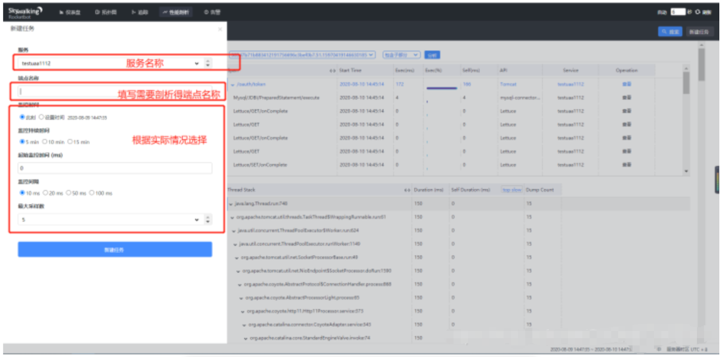The height and width of the screenshot is (357, 723).
Task: Select the 10 ms monitor interval
Action: (x=22, y=192)
